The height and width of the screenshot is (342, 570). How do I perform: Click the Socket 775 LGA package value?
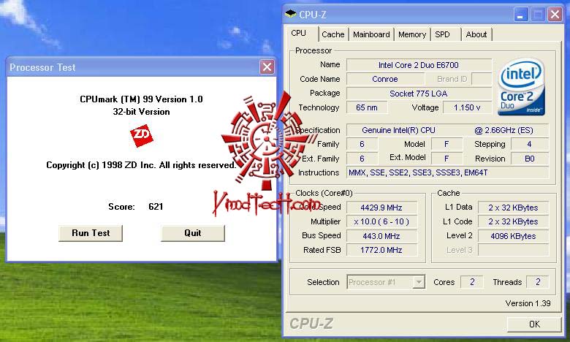click(419, 94)
